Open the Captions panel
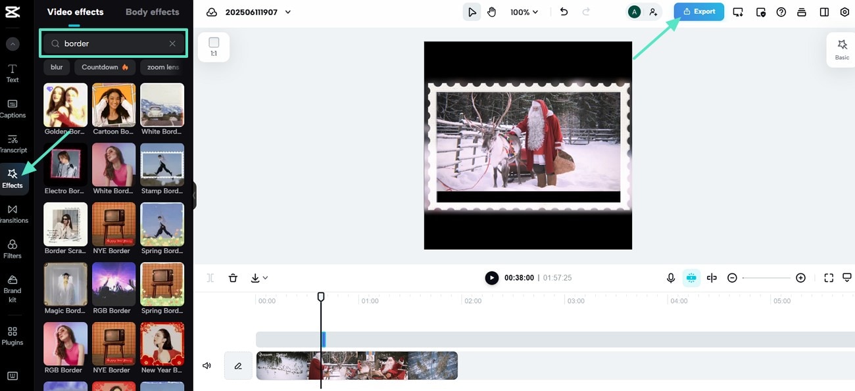 tap(12, 108)
